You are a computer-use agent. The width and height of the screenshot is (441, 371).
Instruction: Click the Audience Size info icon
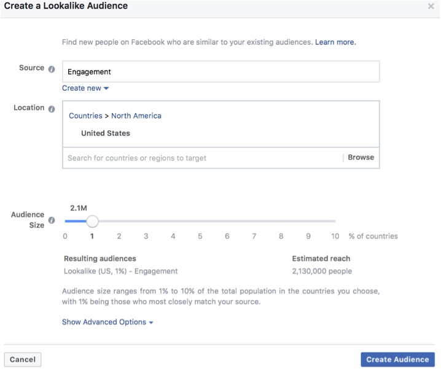52,221
